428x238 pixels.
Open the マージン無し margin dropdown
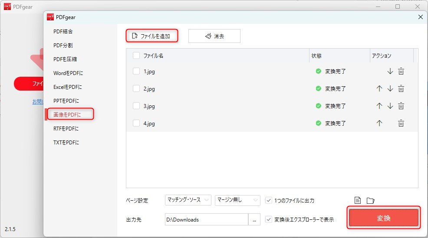pos(237,200)
